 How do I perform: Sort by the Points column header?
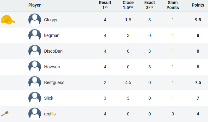tap(198, 5)
